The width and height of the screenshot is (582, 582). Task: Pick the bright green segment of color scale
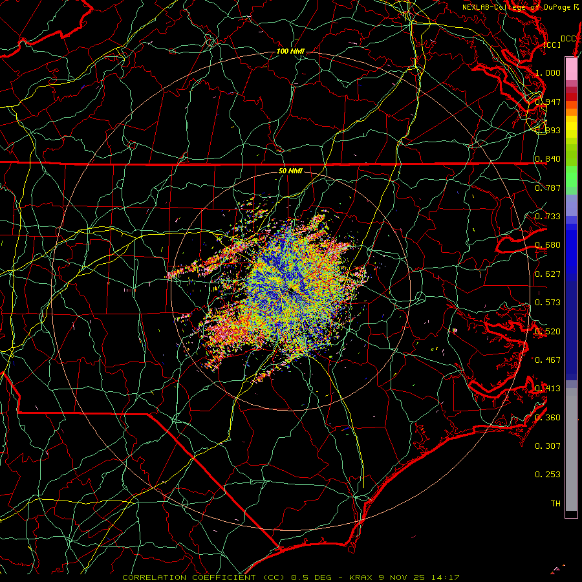[x=571, y=177]
